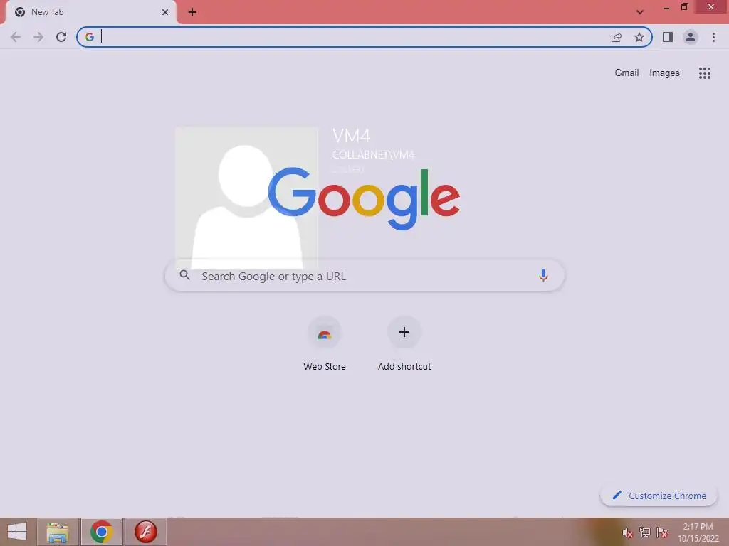Click the Customize Chrome button
The height and width of the screenshot is (546, 729).
coord(659,496)
